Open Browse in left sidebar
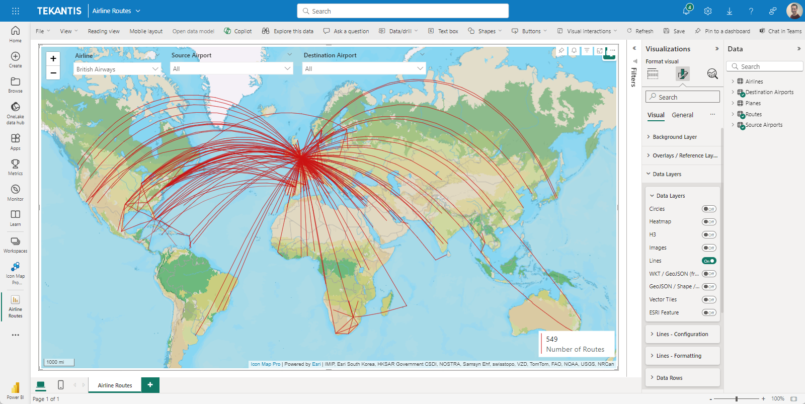Screen dimensions: 805x404 (x=15, y=85)
